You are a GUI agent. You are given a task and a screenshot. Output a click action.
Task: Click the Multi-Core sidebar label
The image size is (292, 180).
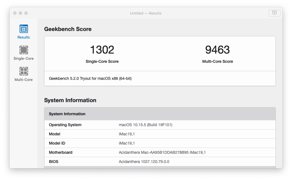(23, 80)
